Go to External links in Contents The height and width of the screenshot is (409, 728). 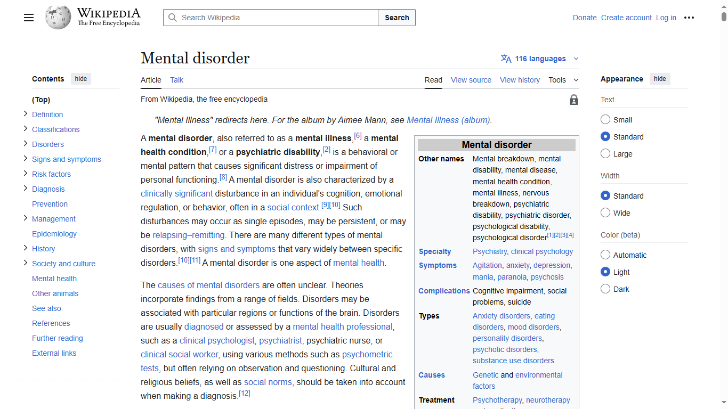tap(54, 353)
